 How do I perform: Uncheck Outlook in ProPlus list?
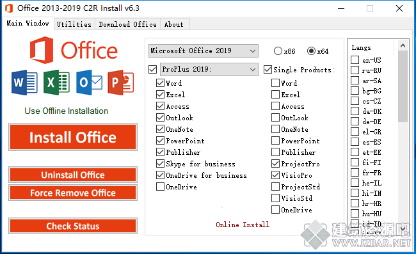160,118
